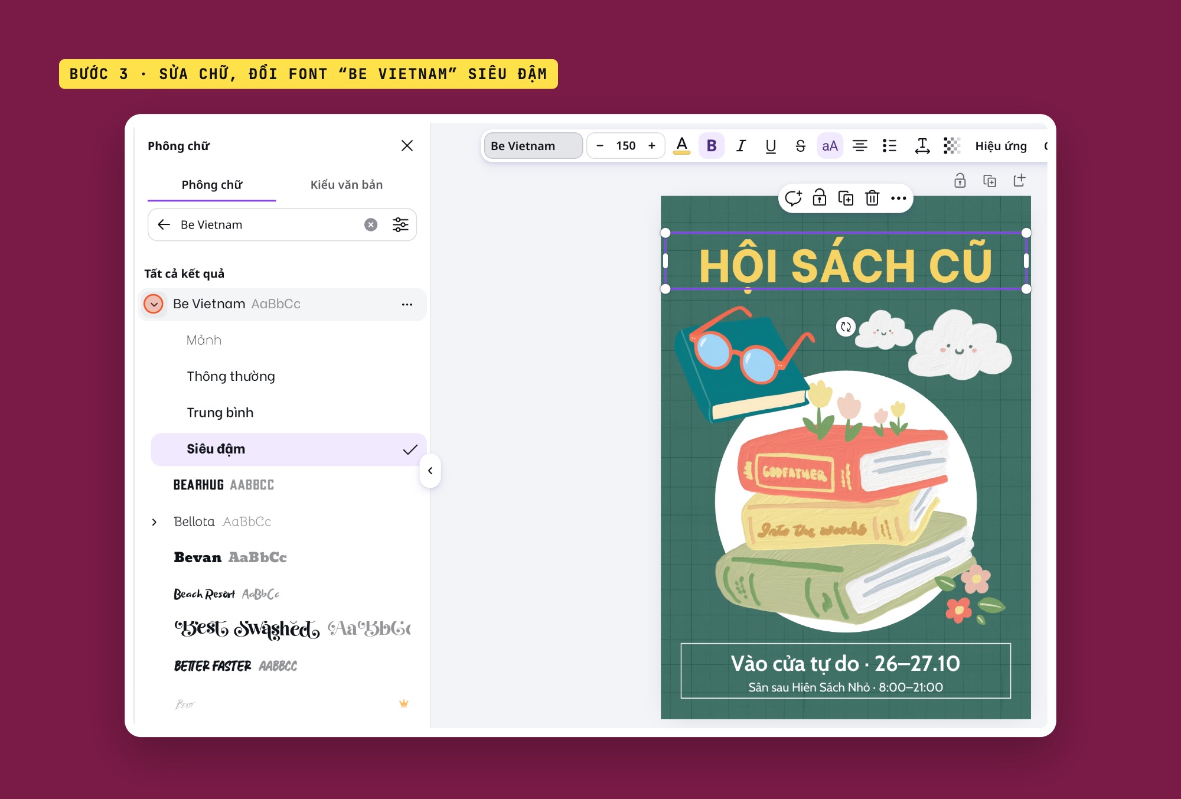Open the Be Vietnam font selector
Screen dimensions: 1181x799
533,146
